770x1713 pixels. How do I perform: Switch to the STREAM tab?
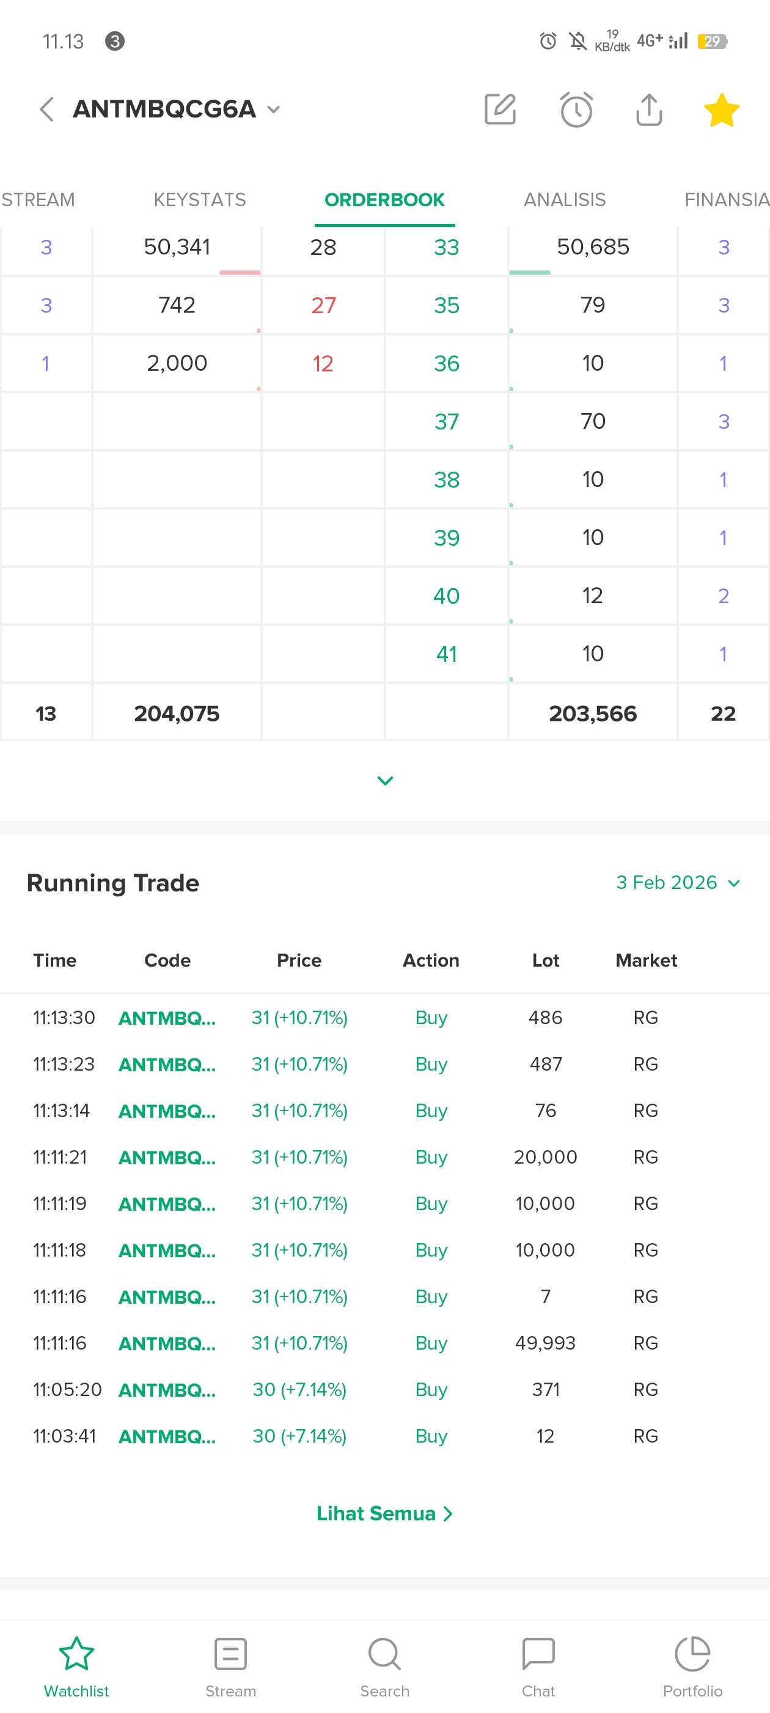tap(38, 199)
